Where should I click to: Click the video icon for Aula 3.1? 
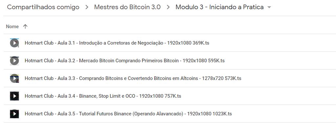coord(14,43)
